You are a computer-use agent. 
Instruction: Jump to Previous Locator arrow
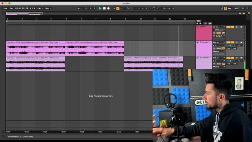pyautogui.click(x=197, y=24)
